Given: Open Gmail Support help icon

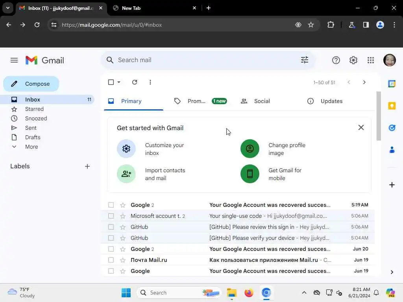Looking at the screenshot, I should coord(336,60).
